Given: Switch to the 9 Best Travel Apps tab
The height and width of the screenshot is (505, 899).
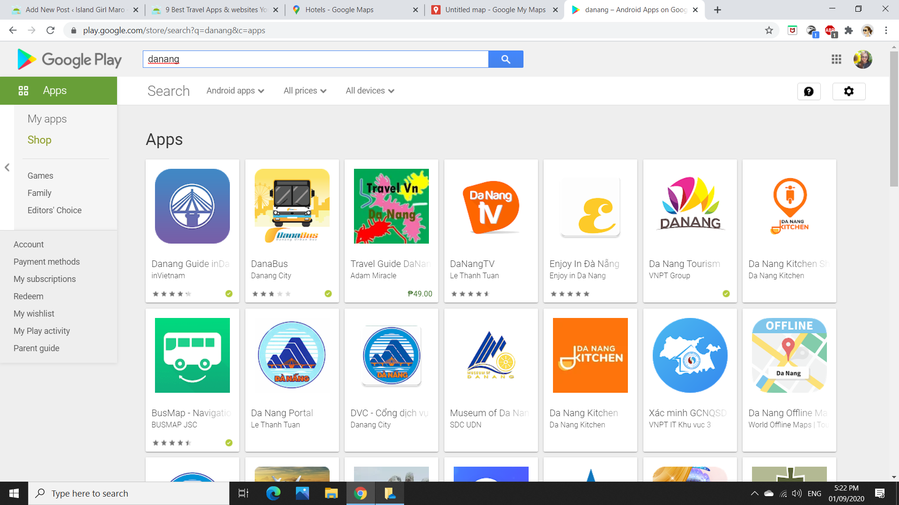Looking at the screenshot, I should [215, 10].
